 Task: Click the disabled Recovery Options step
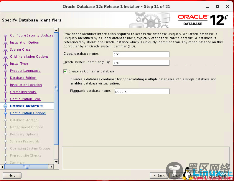click(24, 134)
